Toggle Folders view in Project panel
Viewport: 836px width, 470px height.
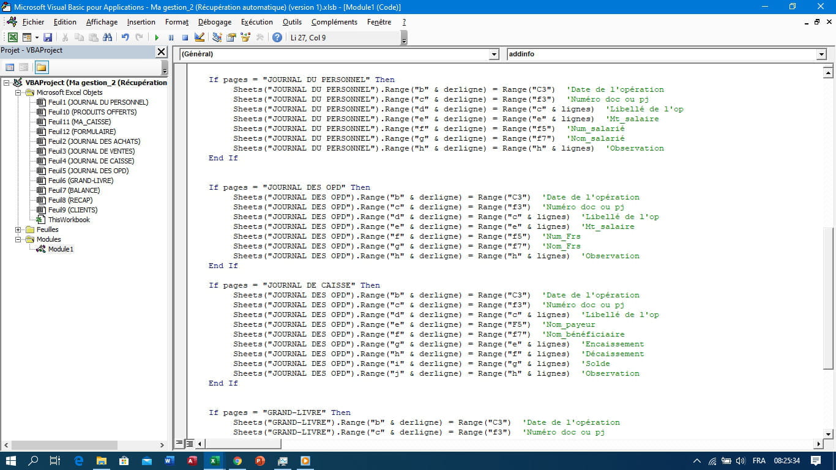point(41,67)
